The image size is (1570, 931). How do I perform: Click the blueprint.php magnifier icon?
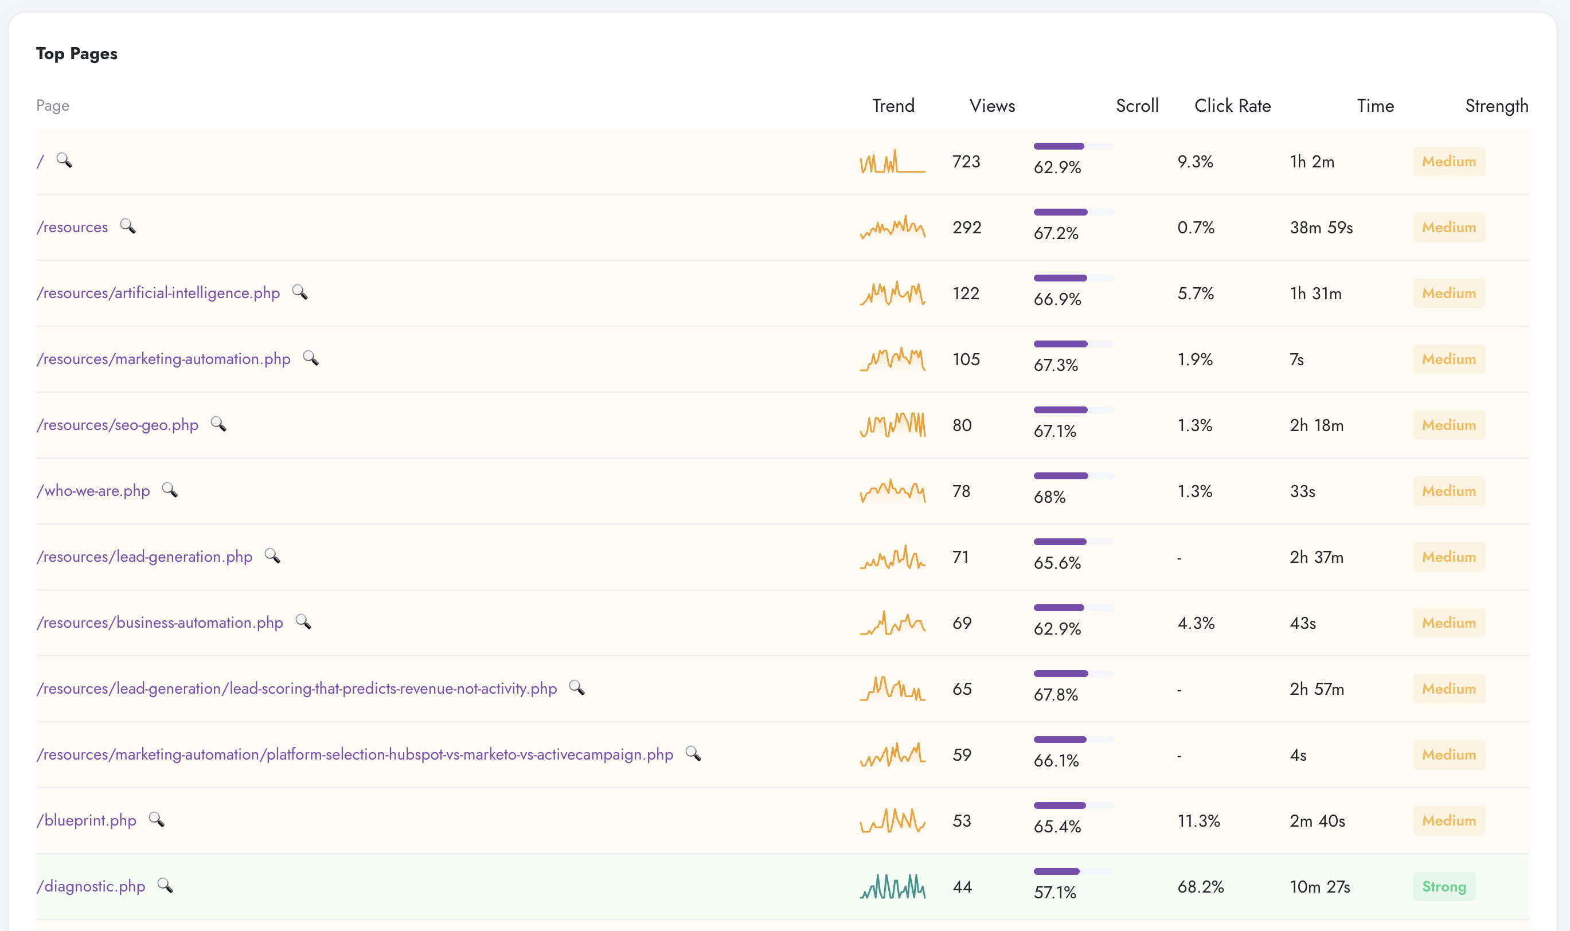tap(157, 819)
